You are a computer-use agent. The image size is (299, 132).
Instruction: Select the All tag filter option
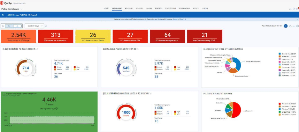click(x=17, y=26)
